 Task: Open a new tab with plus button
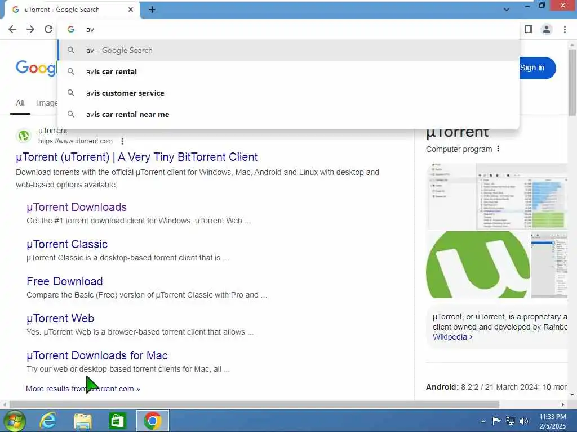click(x=152, y=10)
